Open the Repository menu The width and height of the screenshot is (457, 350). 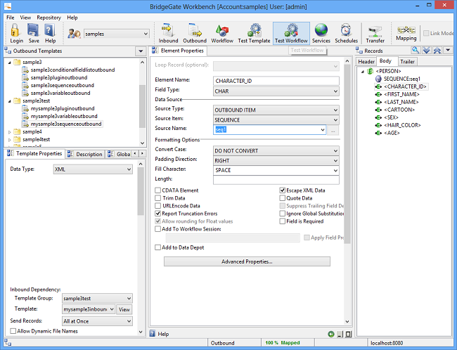click(49, 18)
